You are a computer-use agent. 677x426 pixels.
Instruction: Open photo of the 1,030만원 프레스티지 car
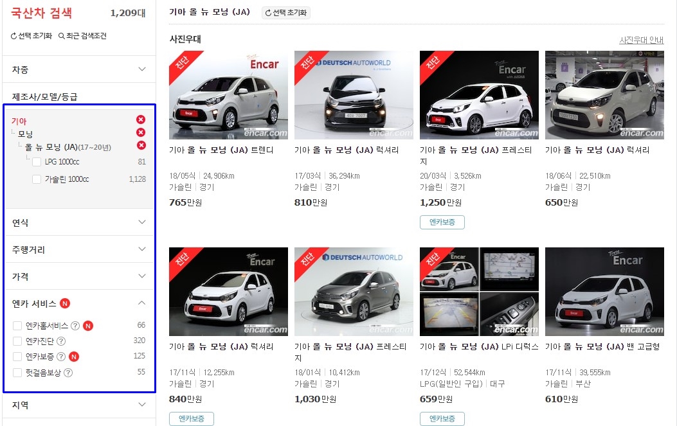click(354, 291)
